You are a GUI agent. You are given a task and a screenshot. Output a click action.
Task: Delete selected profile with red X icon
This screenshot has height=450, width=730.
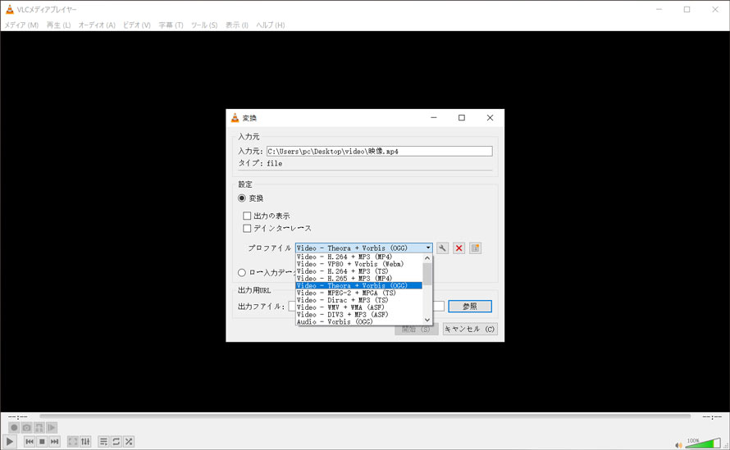coord(459,248)
